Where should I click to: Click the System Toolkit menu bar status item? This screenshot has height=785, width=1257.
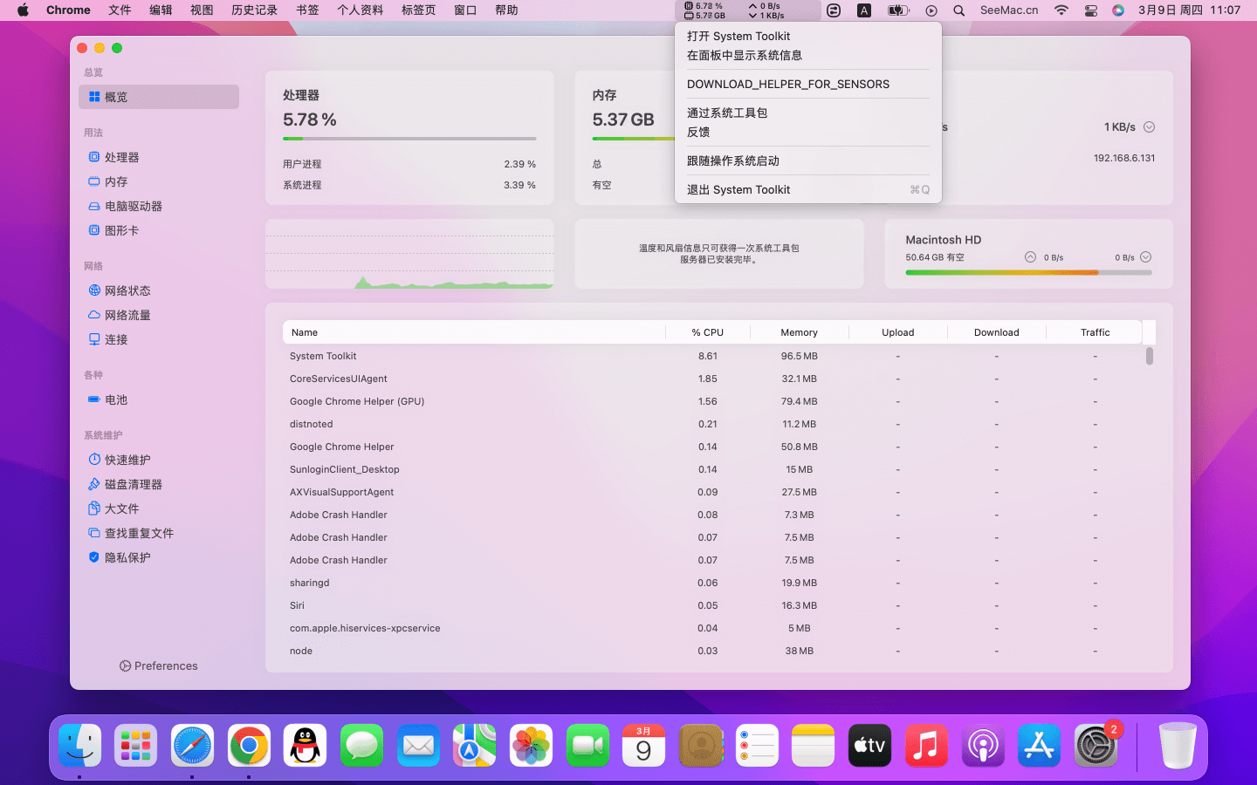[x=746, y=10]
